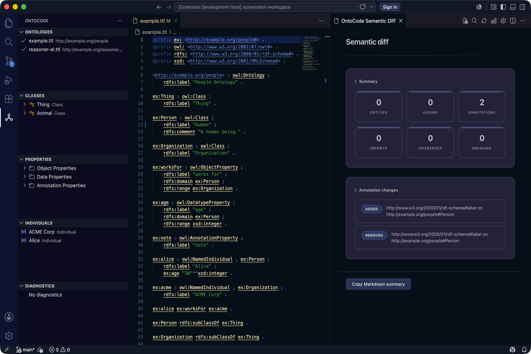This screenshot has height=354, width=531.
Task: Expand the Animal class node
Action: 25,113
